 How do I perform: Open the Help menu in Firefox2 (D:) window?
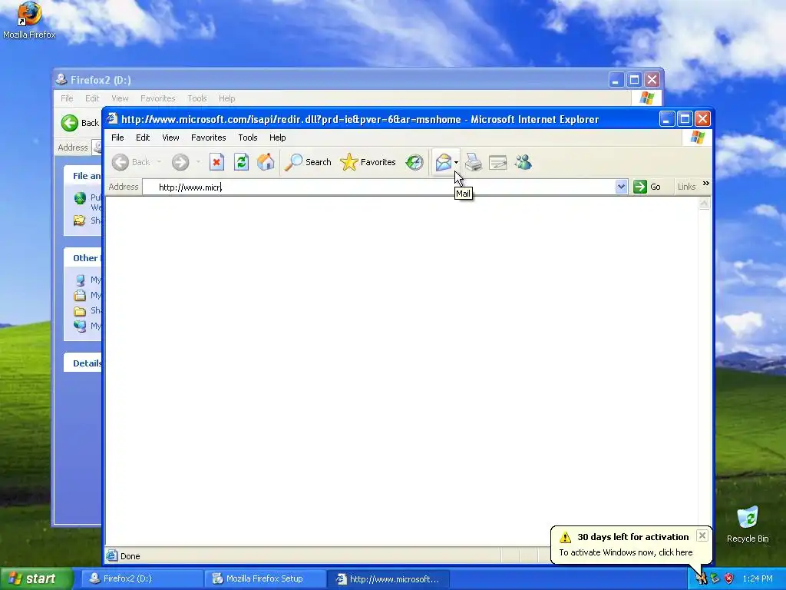[226, 98]
